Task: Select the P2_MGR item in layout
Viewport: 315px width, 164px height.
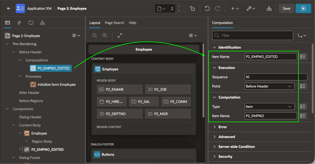Action: click(x=168, y=114)
